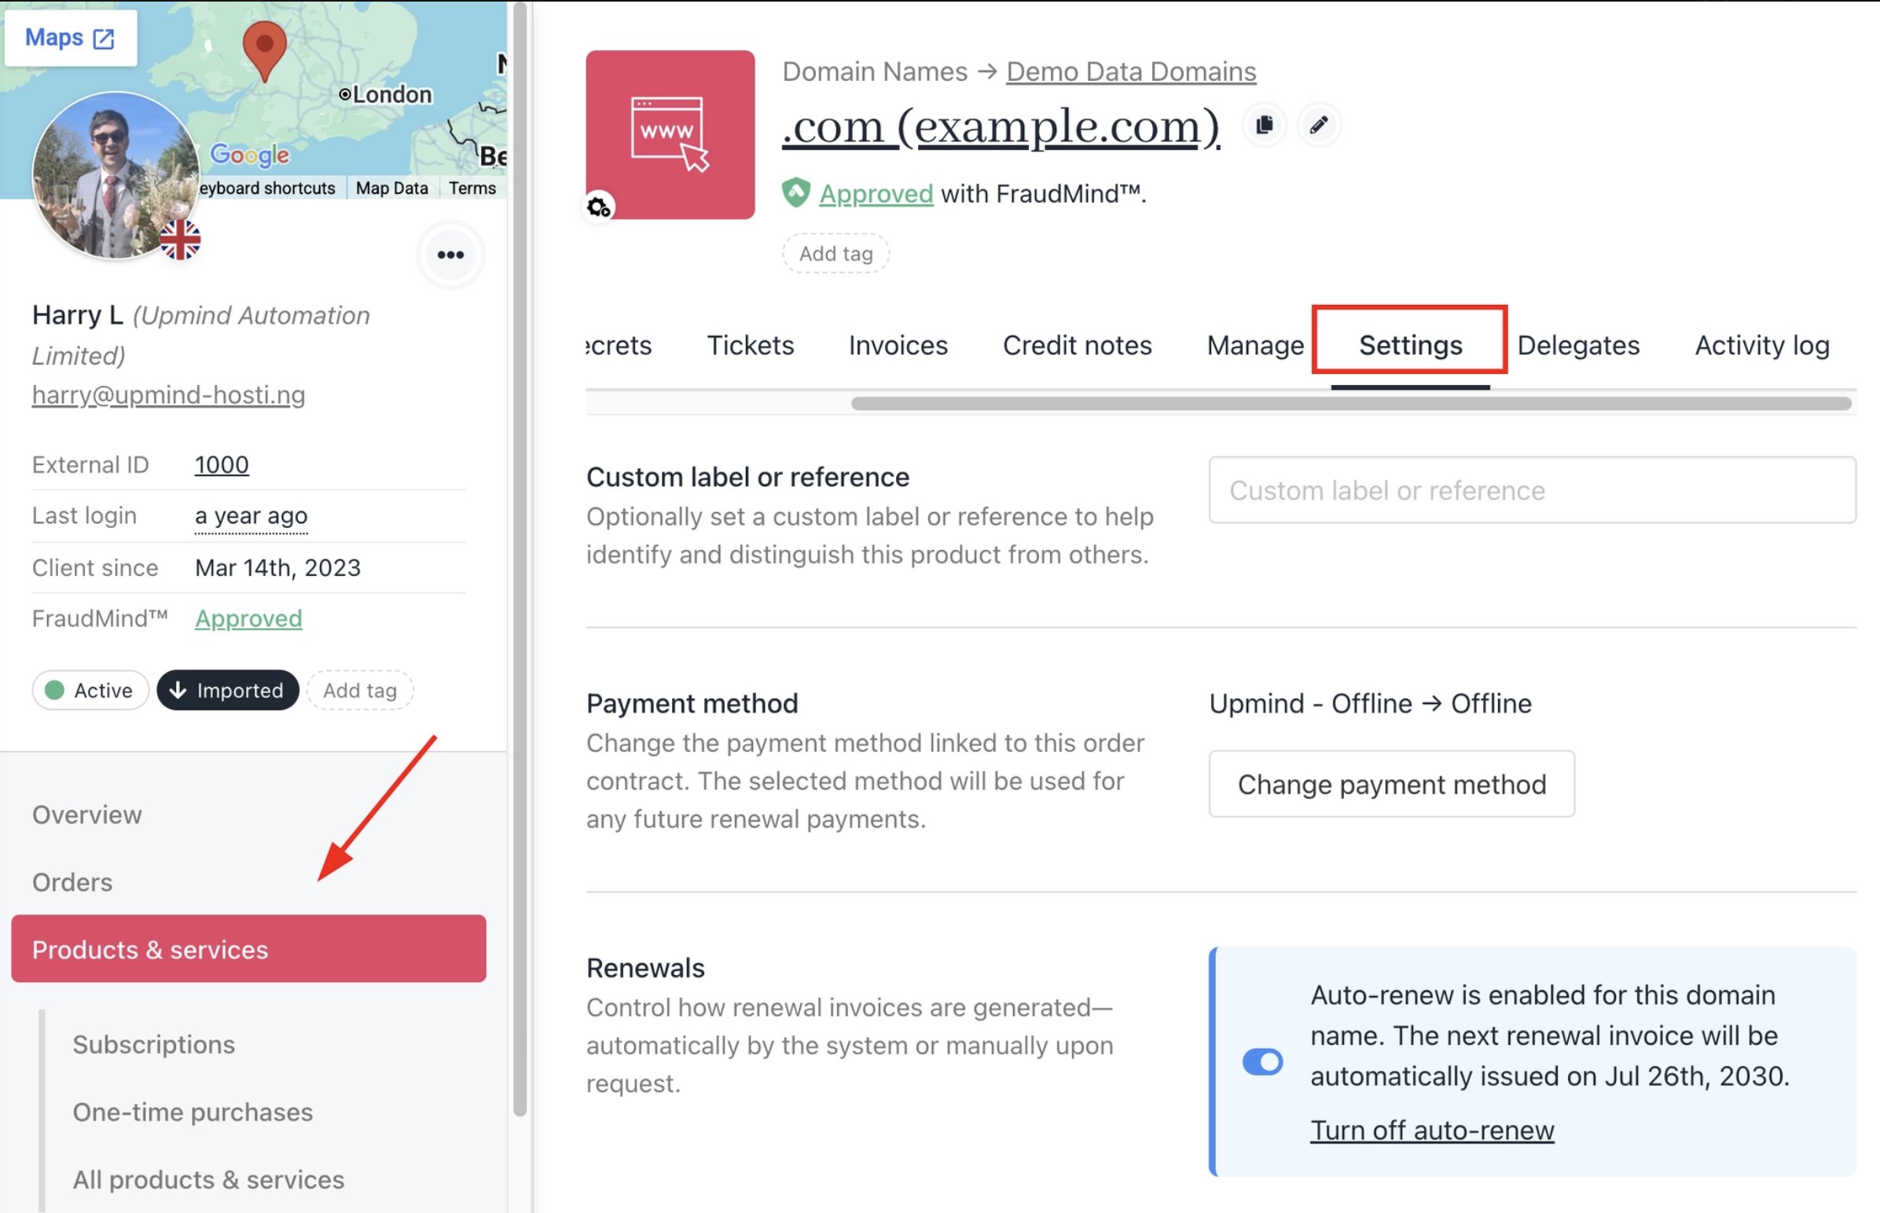
Task: Click the www domain product icon
Action: (x=670, y=134)
